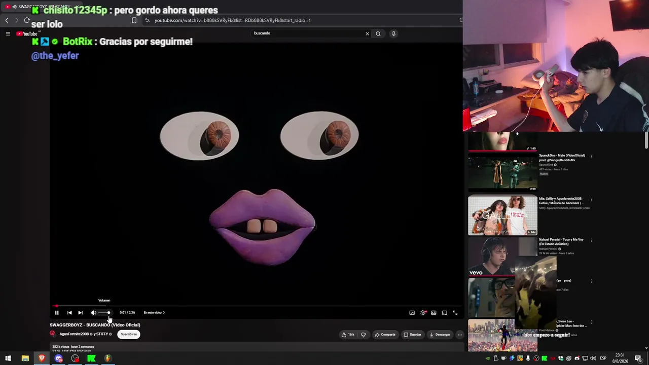
Task: Open clock and calendar flyout
Action: tap(620, 358)
